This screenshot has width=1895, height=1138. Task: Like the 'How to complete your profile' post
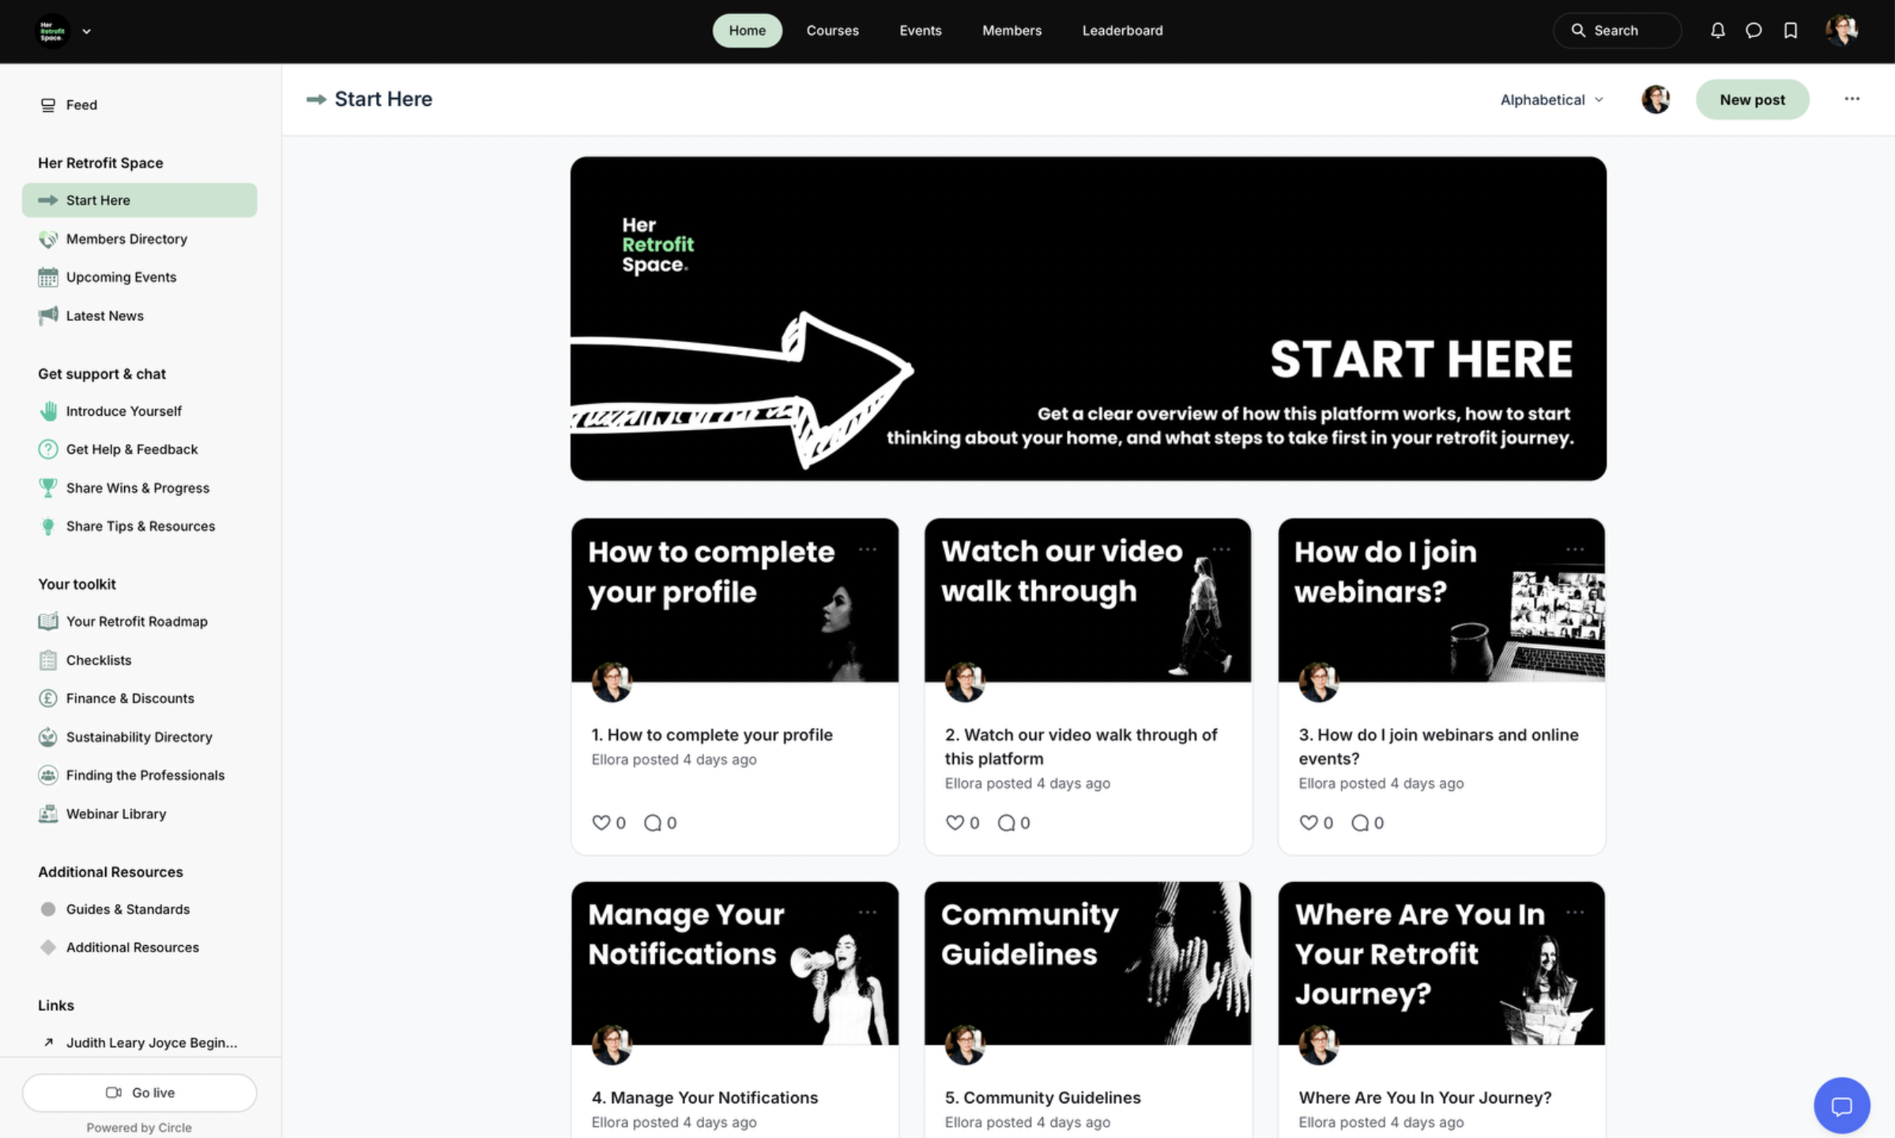tap(601, 823)
